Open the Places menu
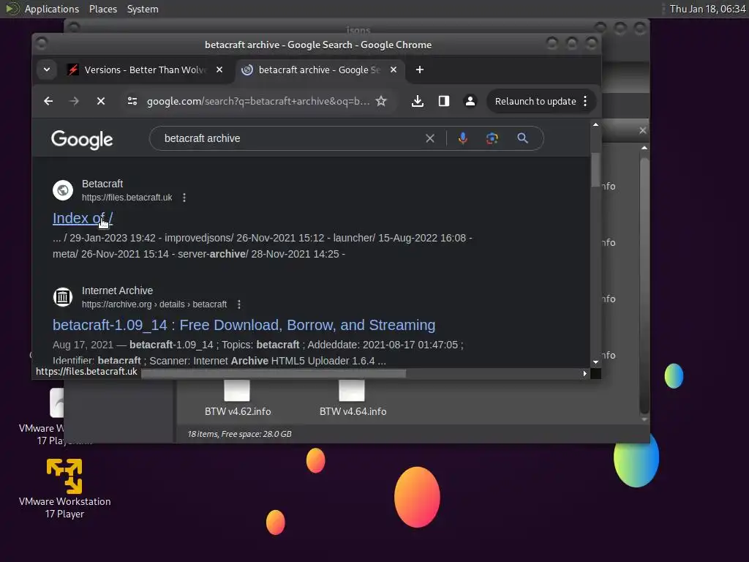Image resolution: width=749 pixels, height=562 pixels. tap(102, 9)
